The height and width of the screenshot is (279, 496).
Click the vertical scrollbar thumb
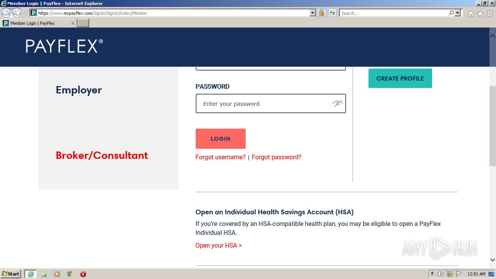(493, 126)
